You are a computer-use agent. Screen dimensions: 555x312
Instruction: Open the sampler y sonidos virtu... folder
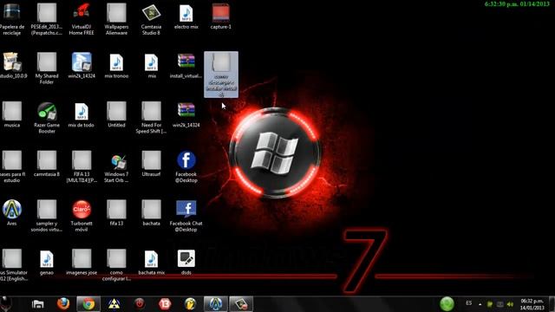tap(46, 216)
